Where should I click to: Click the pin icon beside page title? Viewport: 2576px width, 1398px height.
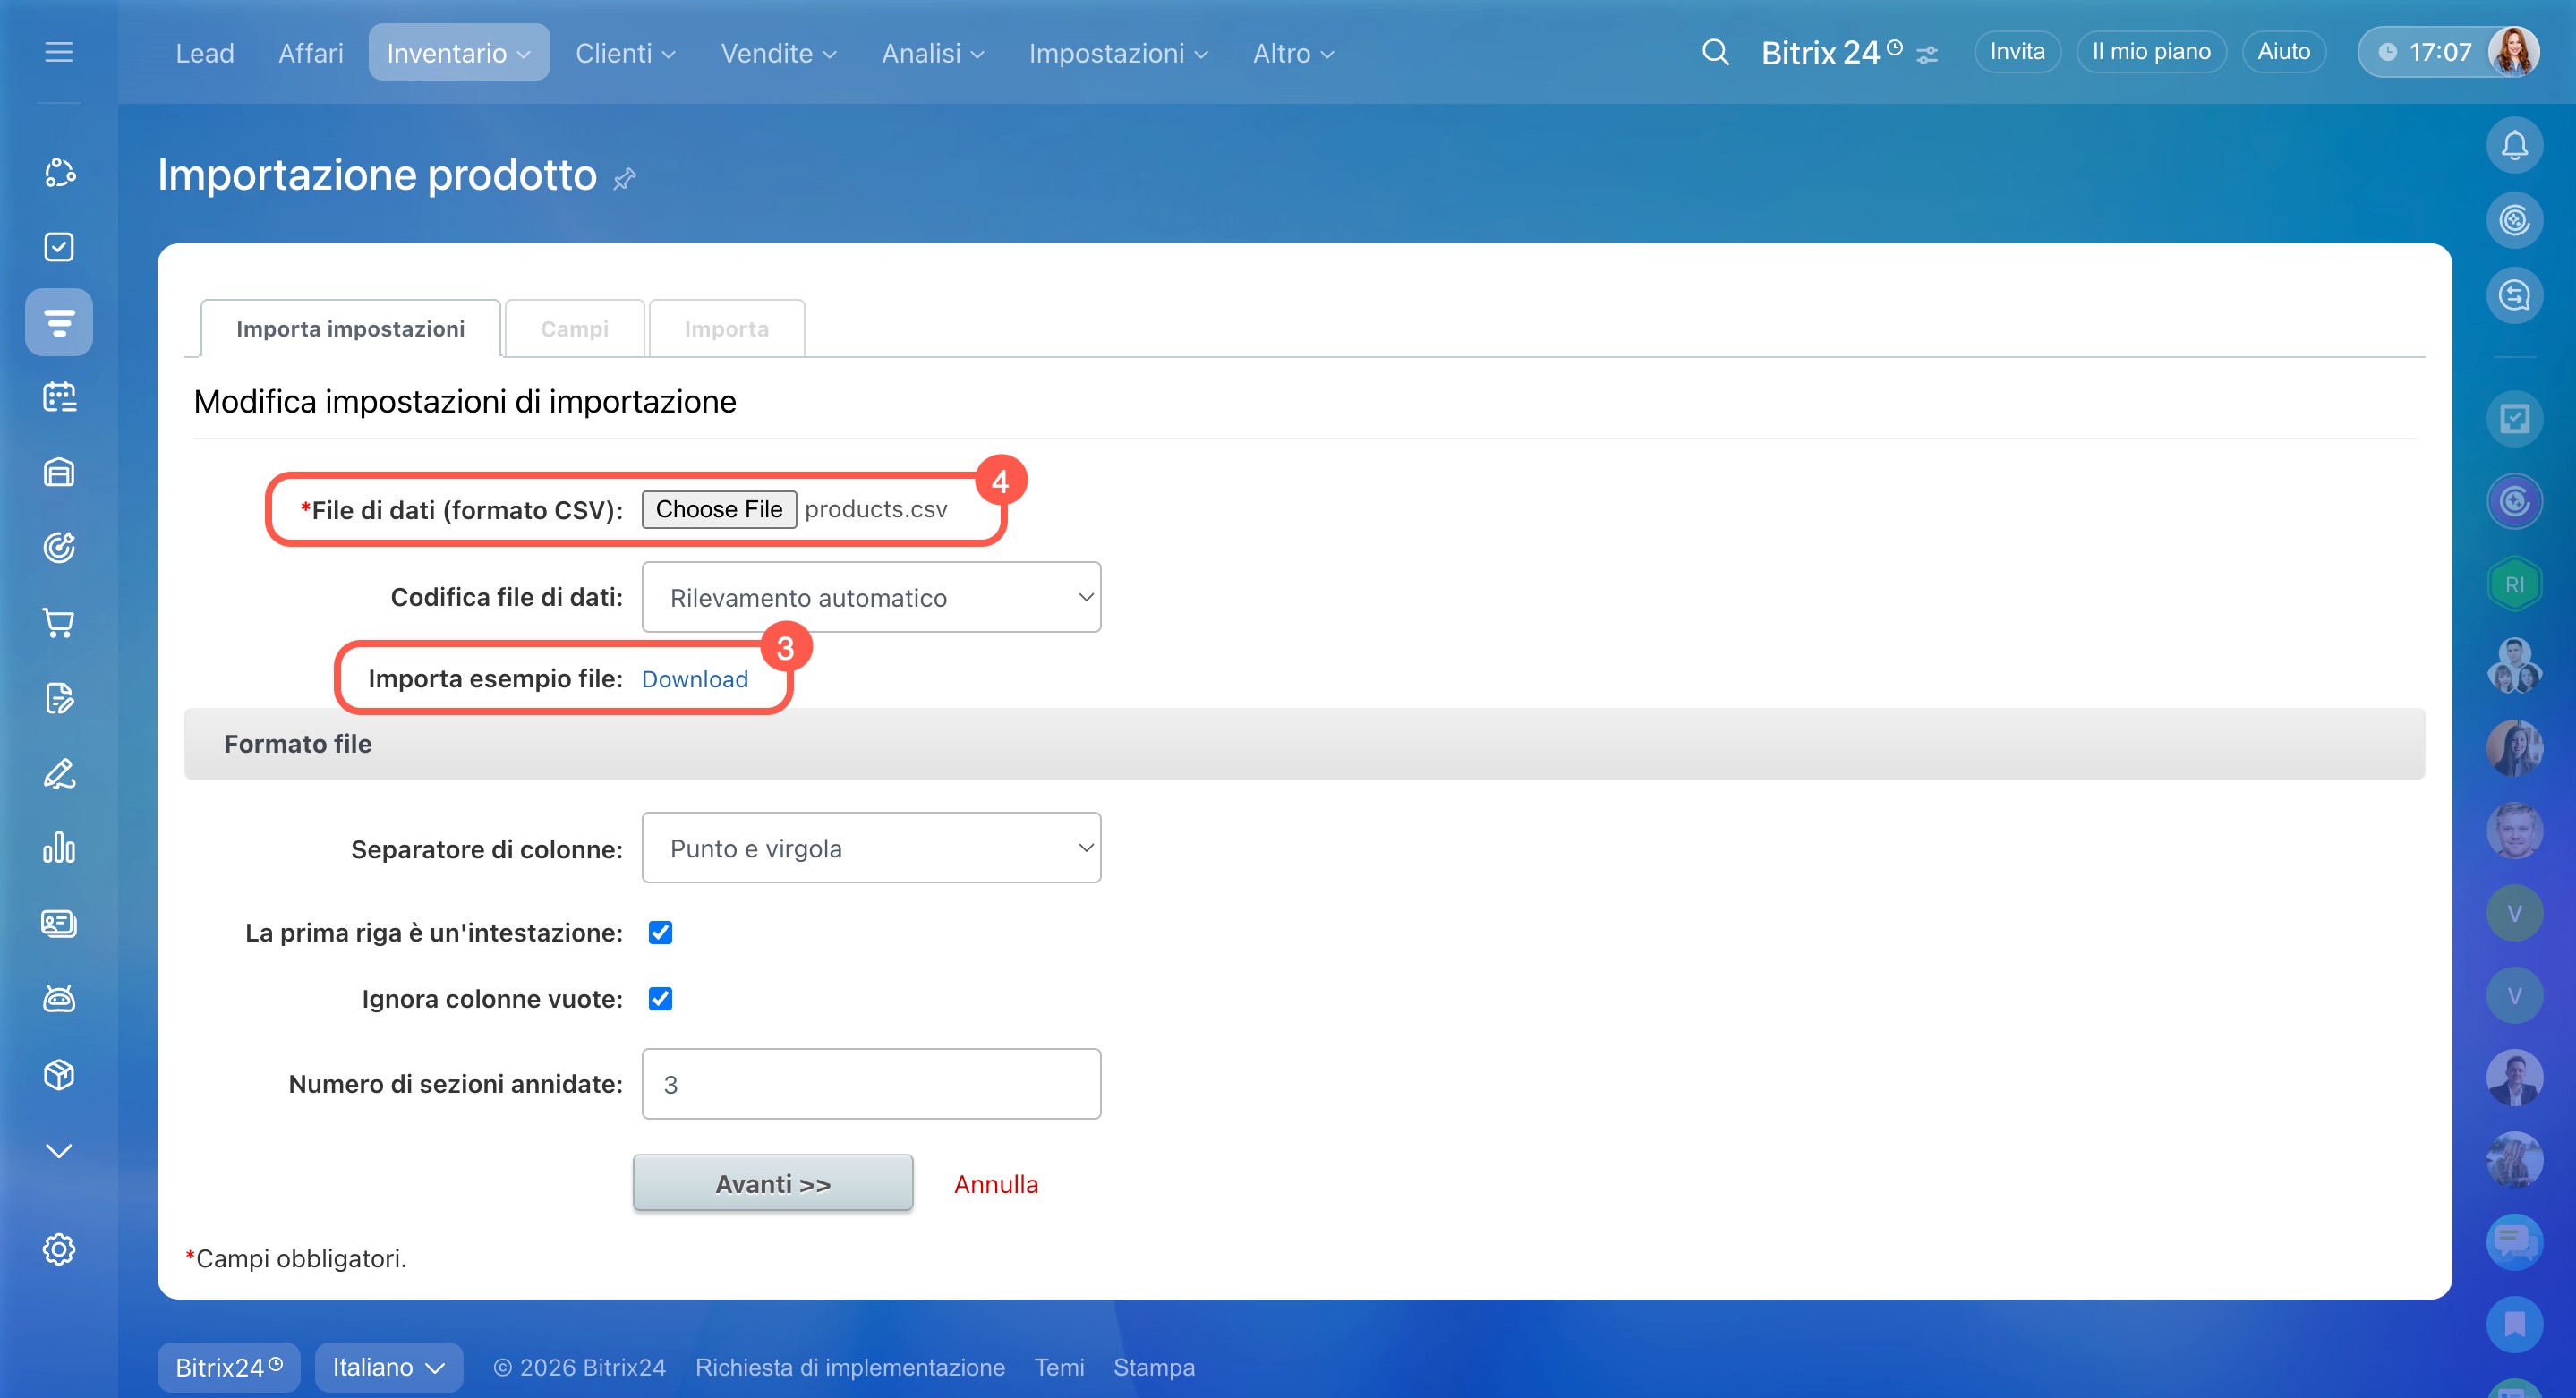coord(625,179)
